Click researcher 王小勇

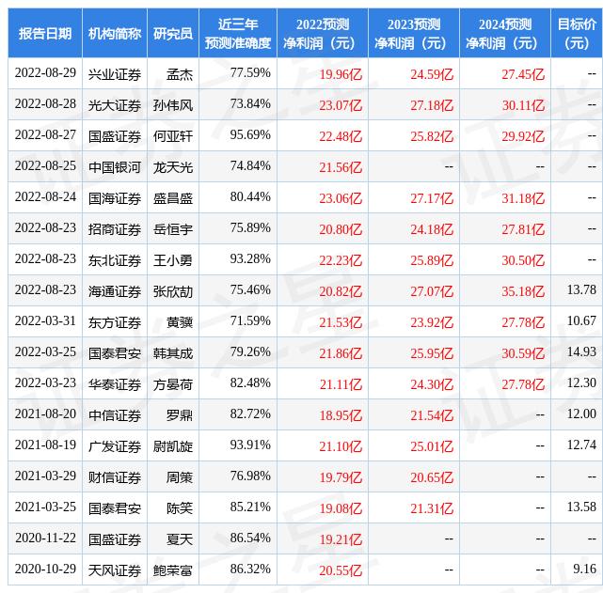[173, 260]
